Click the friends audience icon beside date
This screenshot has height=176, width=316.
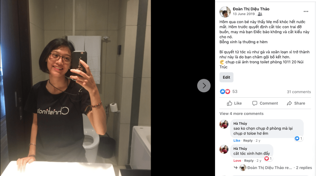click(x=260, y=14)
